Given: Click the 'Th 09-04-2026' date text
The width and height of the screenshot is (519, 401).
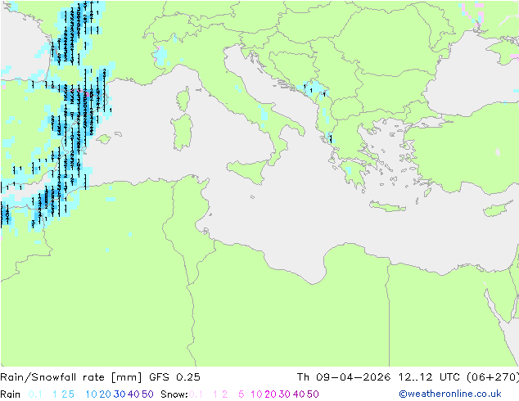Looking at the screenshot, I should point(344,377).
